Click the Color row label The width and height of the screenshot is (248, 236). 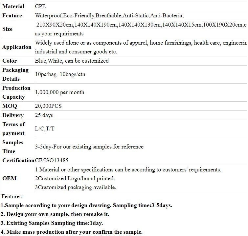point(10,61)
